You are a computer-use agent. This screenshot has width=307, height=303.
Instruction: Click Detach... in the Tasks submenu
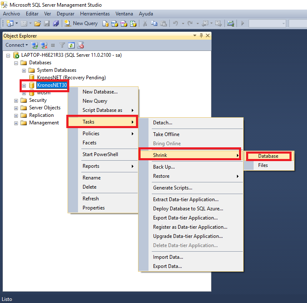[x=191, y=123]
